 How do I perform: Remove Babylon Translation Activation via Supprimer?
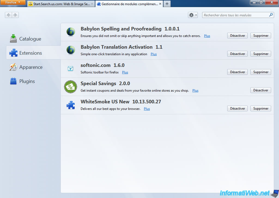261,54
